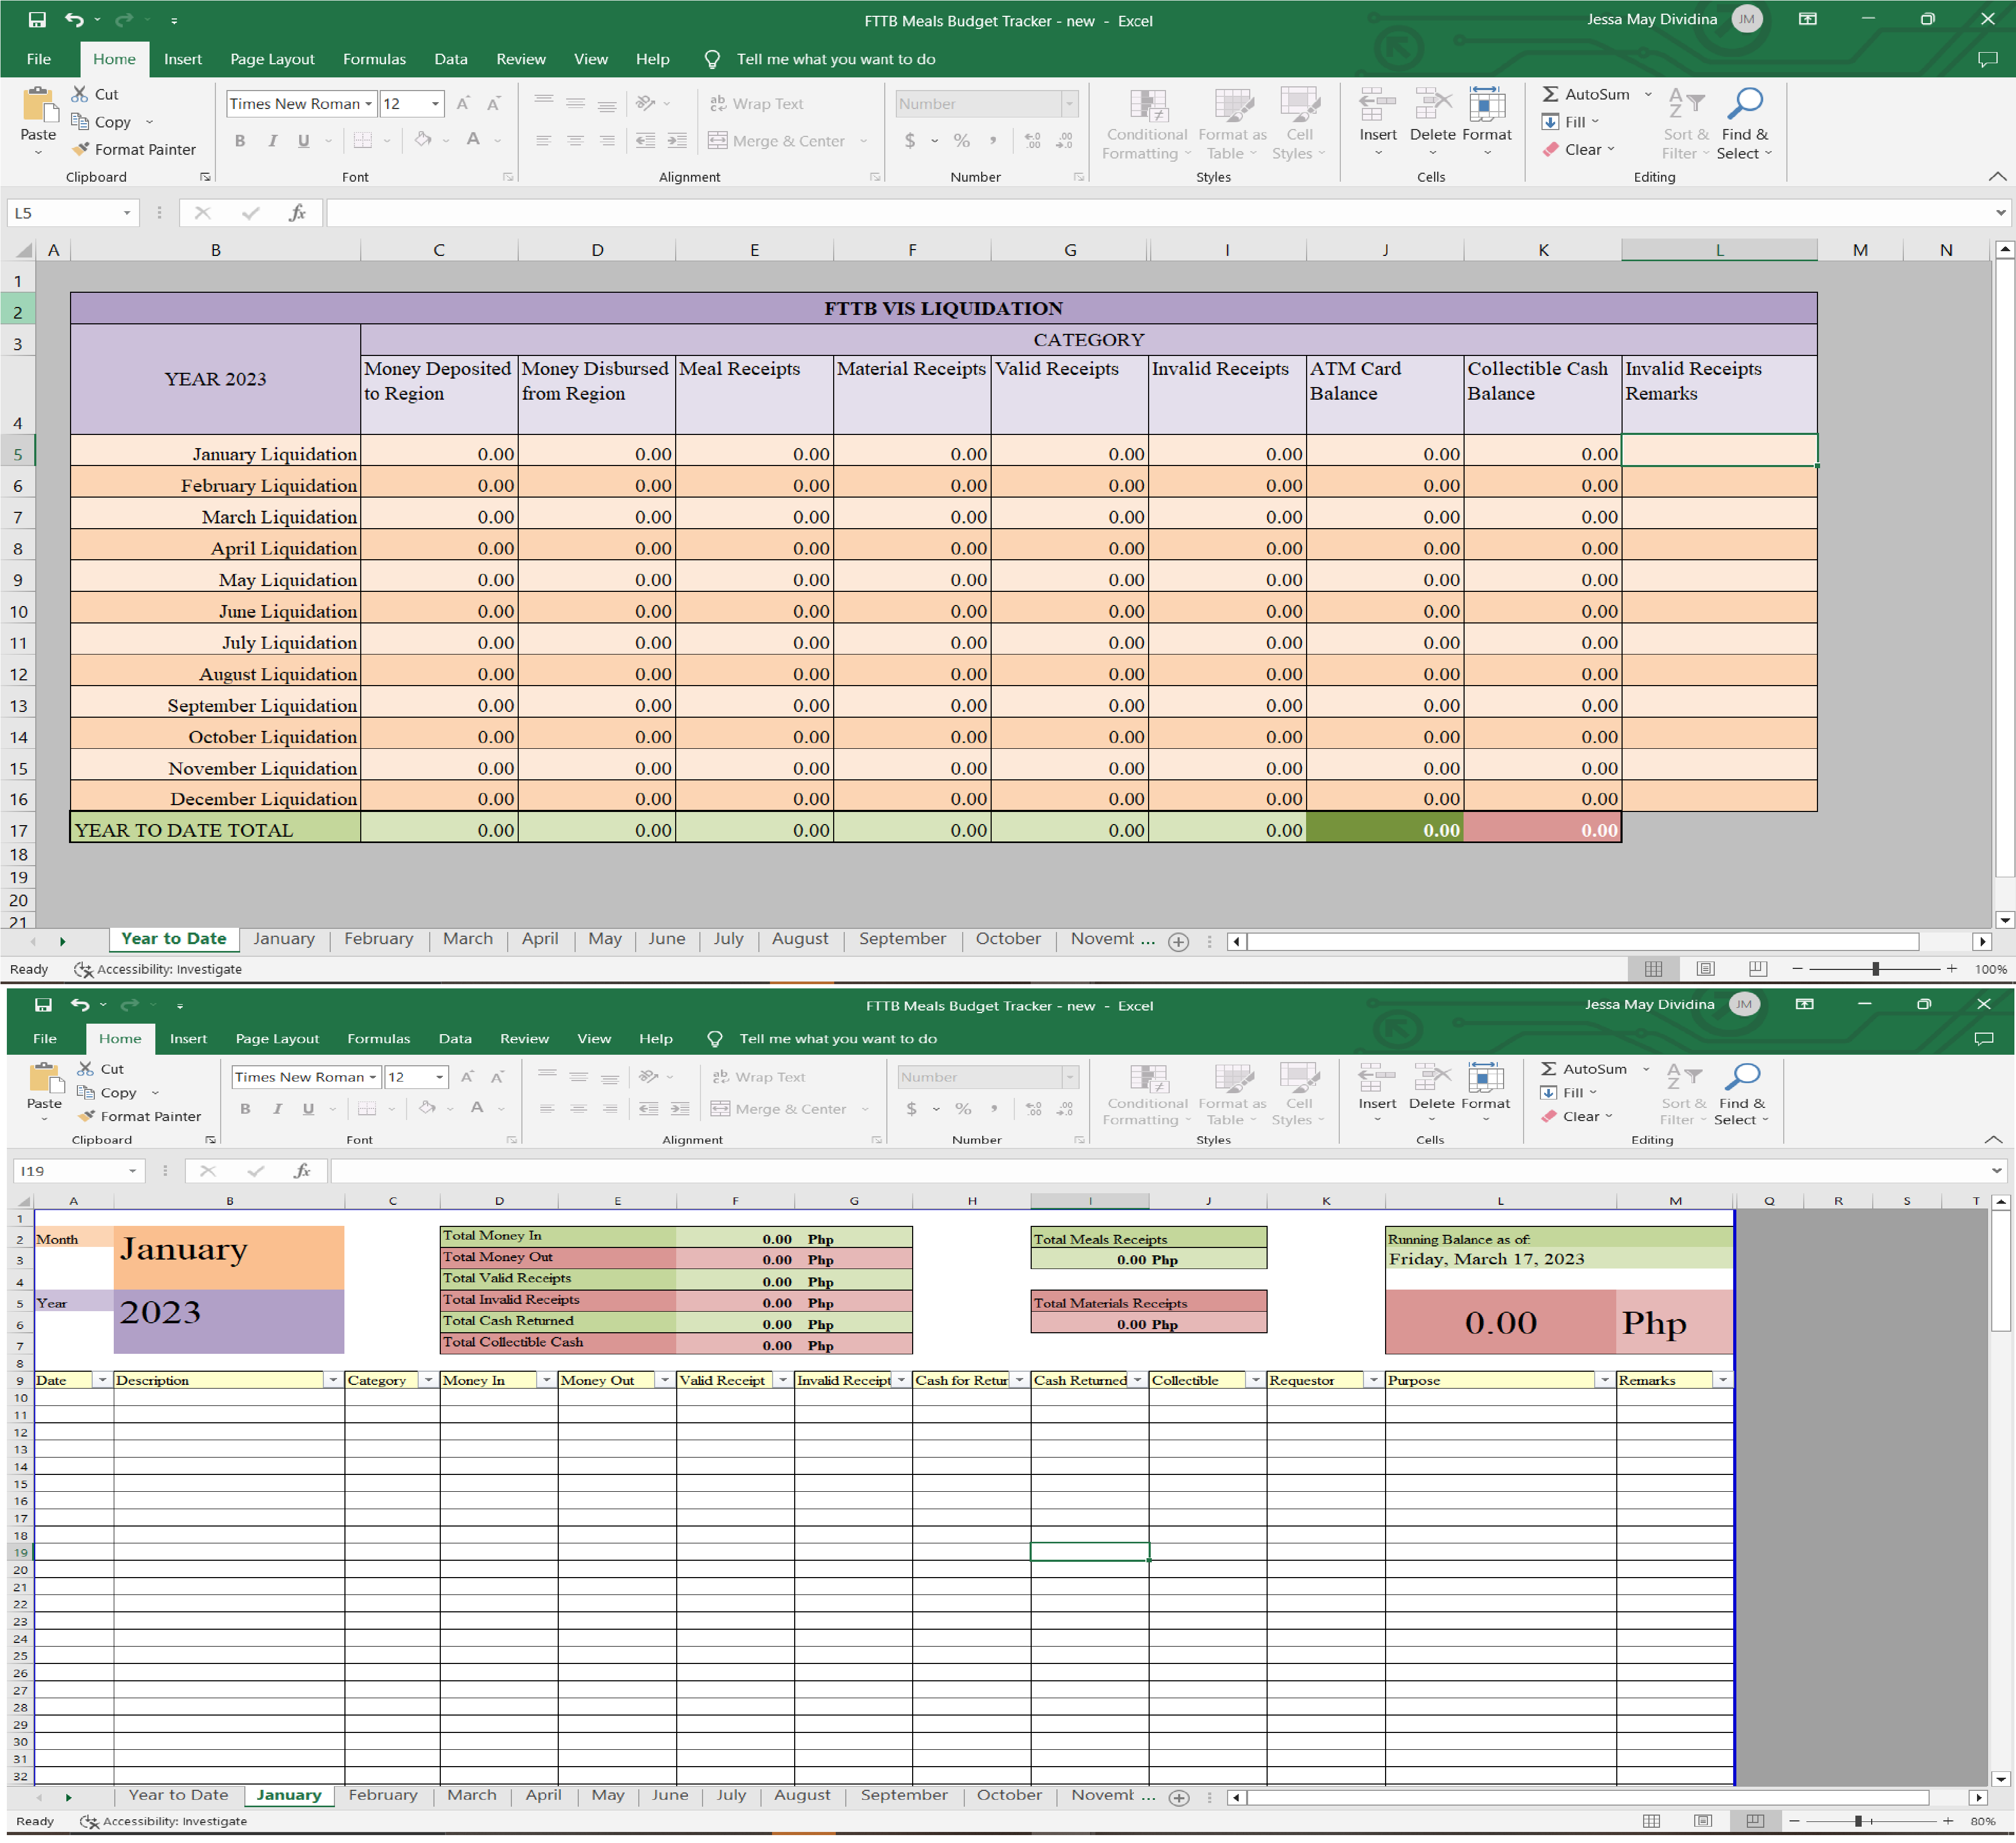This screenshot has height=1843, width=2016.
Task: Open Money In column filter dropdown
Action: (x=546, y=1379)
